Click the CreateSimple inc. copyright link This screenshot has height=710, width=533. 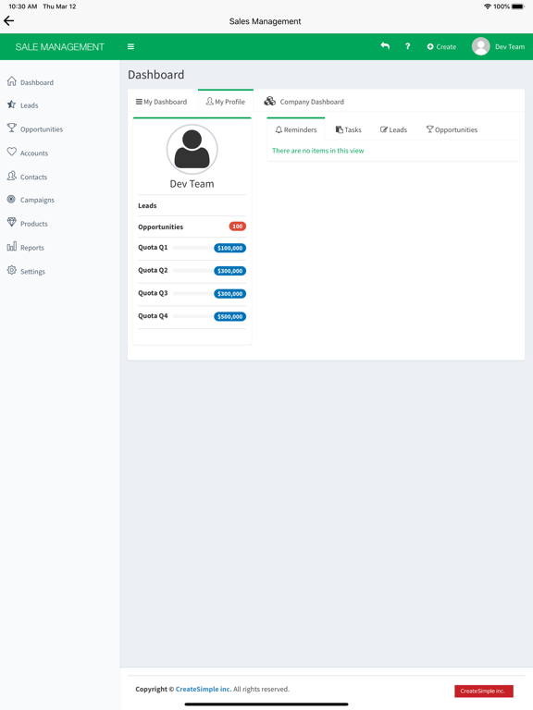(x=204, y=689)
